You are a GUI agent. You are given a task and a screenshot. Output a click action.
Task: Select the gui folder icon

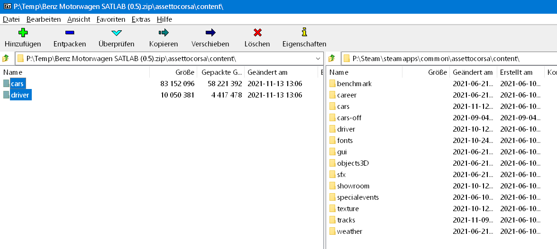click(332, 152)
